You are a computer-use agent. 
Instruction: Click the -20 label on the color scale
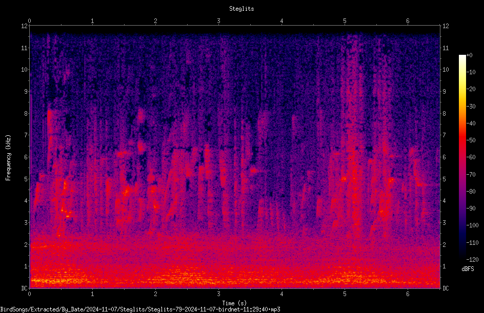coord(471,89)
